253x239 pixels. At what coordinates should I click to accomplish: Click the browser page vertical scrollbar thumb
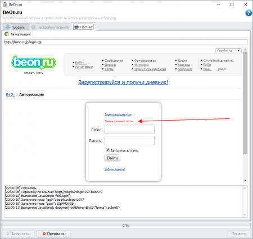pos(245,103)
